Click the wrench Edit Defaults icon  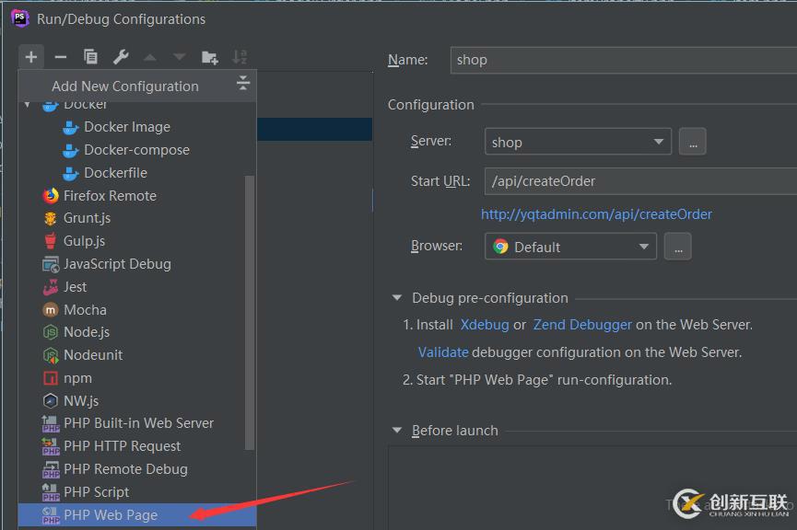click(121, 57)
